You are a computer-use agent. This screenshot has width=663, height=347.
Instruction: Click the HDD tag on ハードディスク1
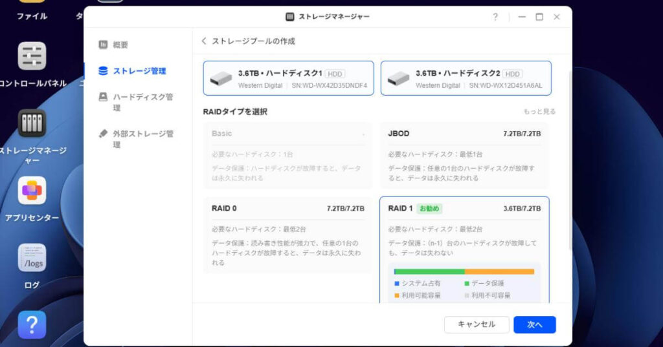coord(335,74)
